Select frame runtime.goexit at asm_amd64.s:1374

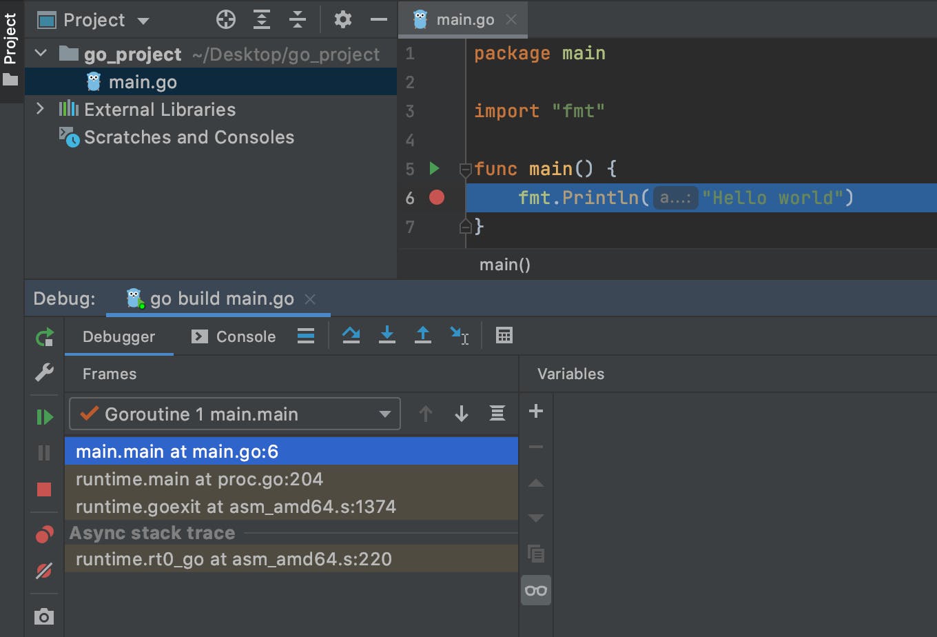click(291, 507)
